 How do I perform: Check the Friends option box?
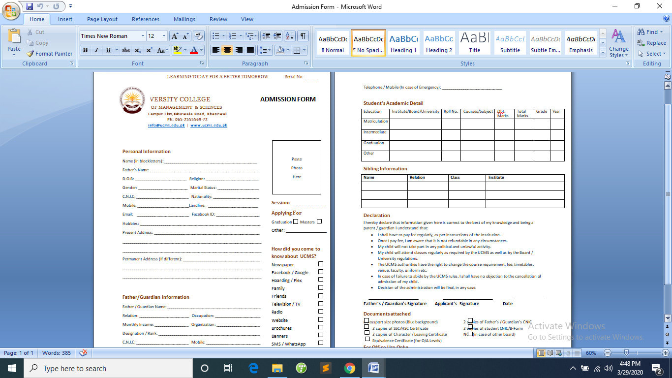click(x=321, y=296)
